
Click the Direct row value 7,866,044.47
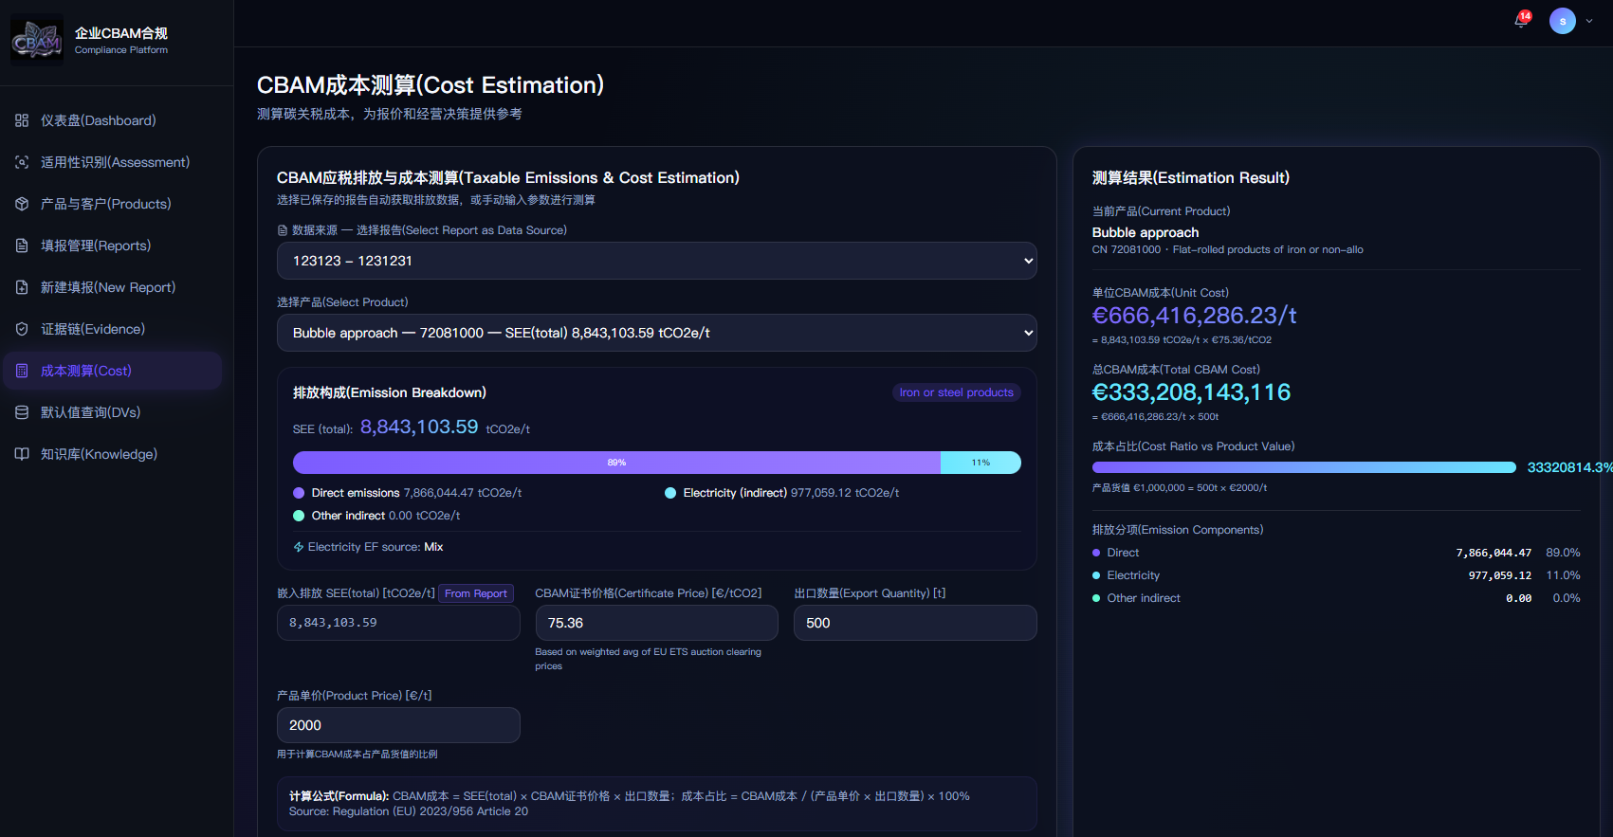[x=1494, y=553]
